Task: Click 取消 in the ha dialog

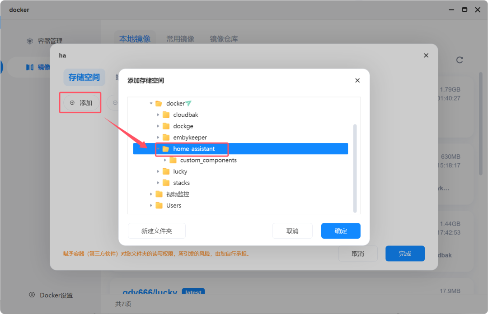Action: click(358, 254)
